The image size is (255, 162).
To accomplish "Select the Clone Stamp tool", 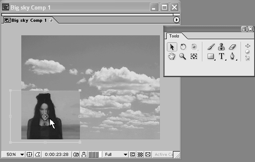I will (x=222, y=47).
